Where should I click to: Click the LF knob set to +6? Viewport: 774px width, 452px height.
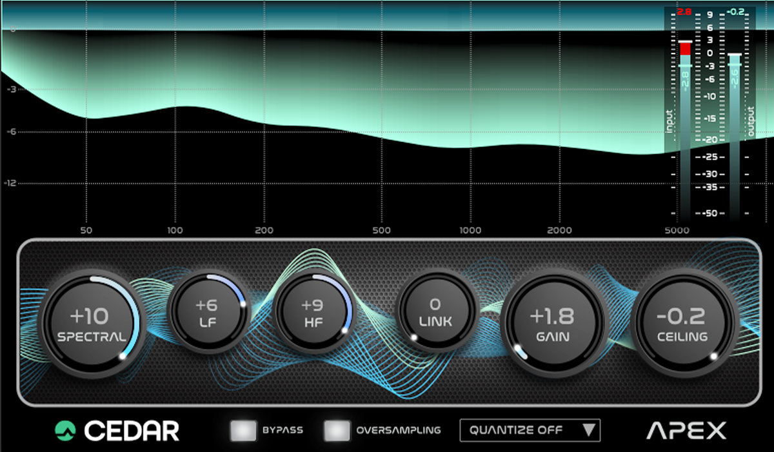(x=206, y=312)
